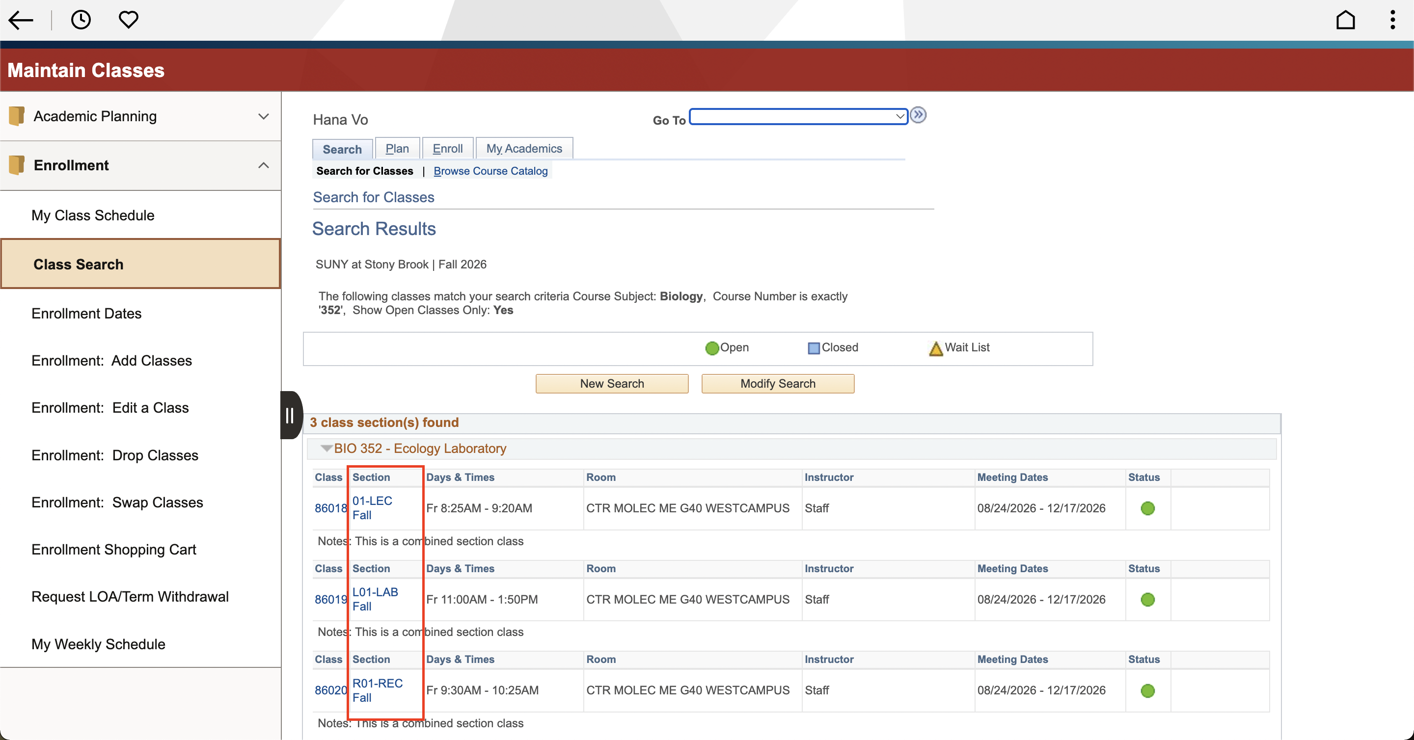
Task: Open Enrollment: Add Classes
Action: pyautogui.click(x=140, y=360)
